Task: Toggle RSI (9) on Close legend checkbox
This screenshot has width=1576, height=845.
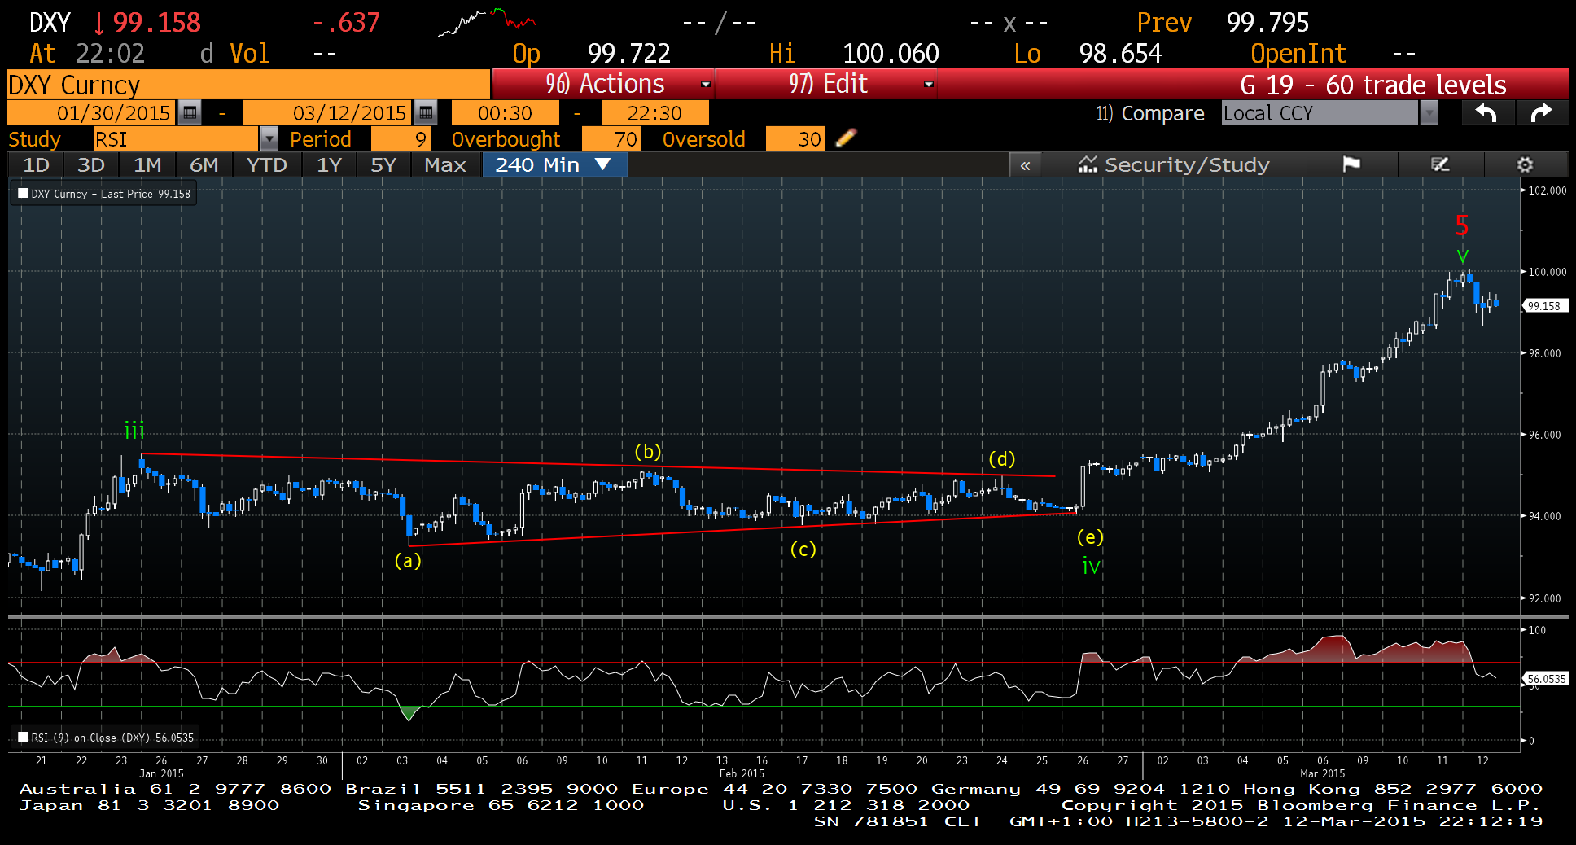Action: 24,738
